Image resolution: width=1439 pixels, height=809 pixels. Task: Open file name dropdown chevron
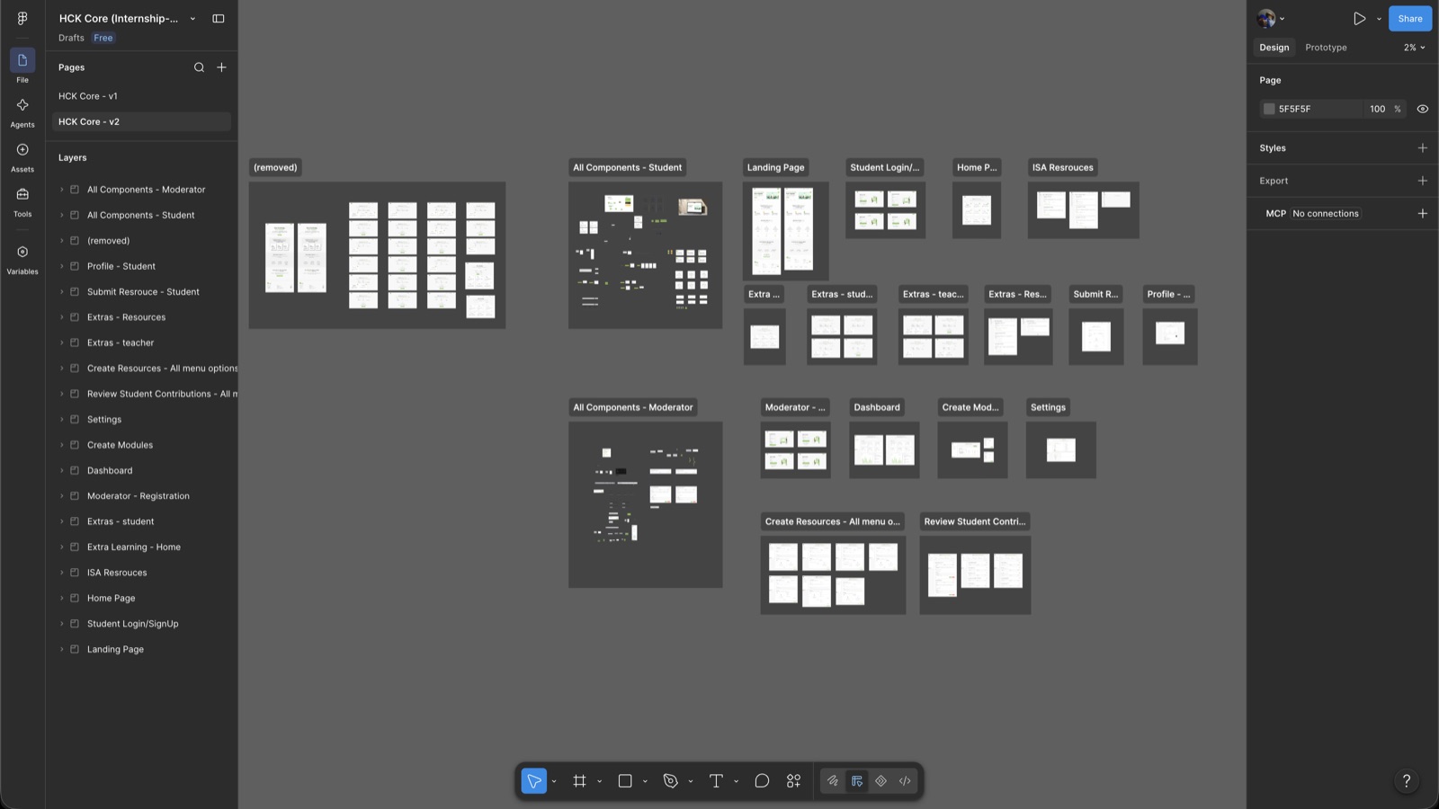pyautogui.click(x=192, y=18)
